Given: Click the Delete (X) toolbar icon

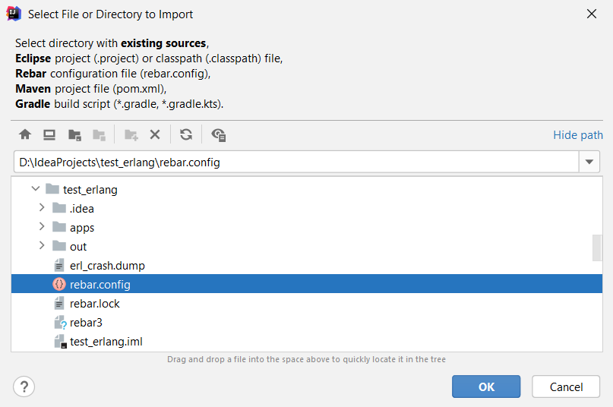Looking at the screenshot, I should pyautogui.click(x=155, y=135).
